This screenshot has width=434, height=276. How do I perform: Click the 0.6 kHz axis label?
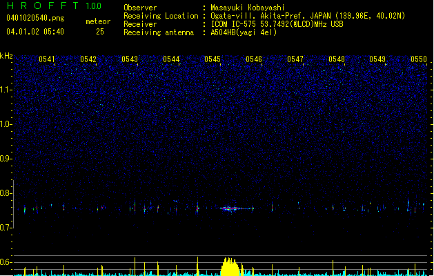[6, 262]
